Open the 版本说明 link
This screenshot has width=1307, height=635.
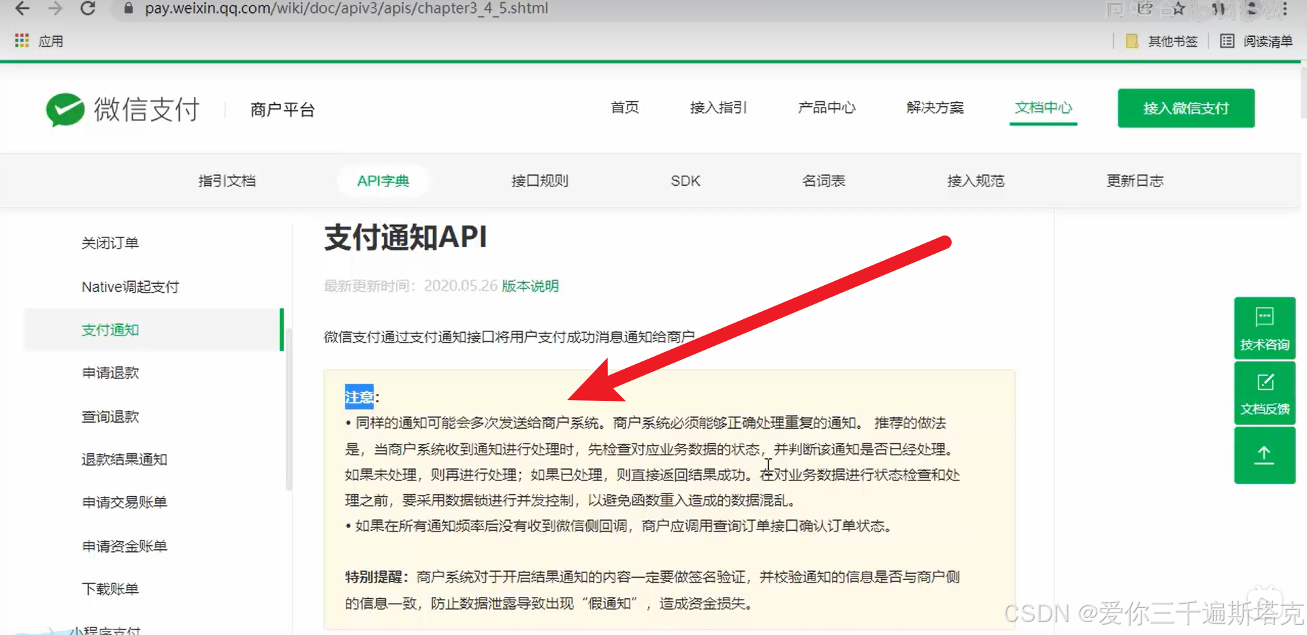(530, 286)
